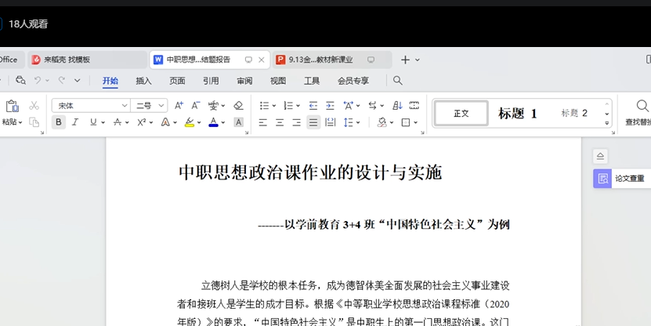
Task: Click the ribbon search magnifier icon
Action: pyautogui.click(x=398, y=81)
